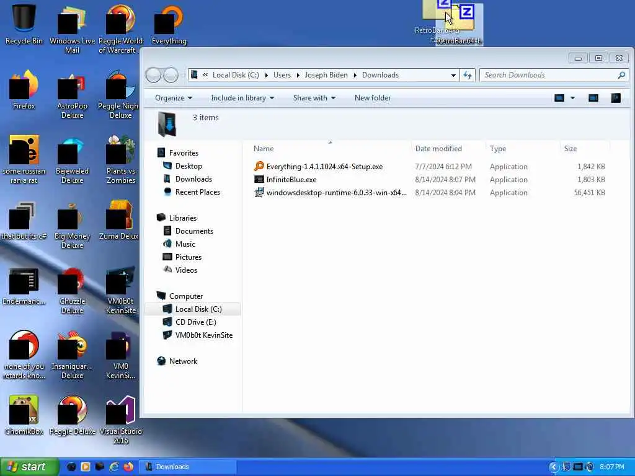The image size is (635, 476).
Task: Click the system clock showing 8:07 PM
Action: 612,467
